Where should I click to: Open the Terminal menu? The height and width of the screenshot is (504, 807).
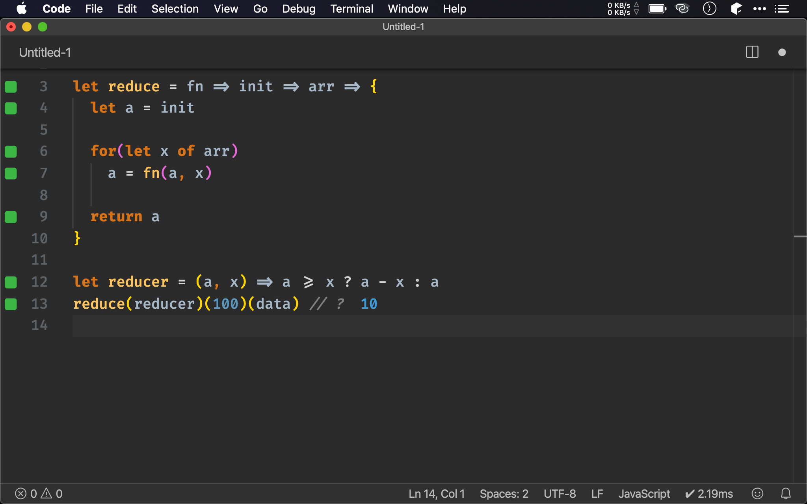click(351, 8)
